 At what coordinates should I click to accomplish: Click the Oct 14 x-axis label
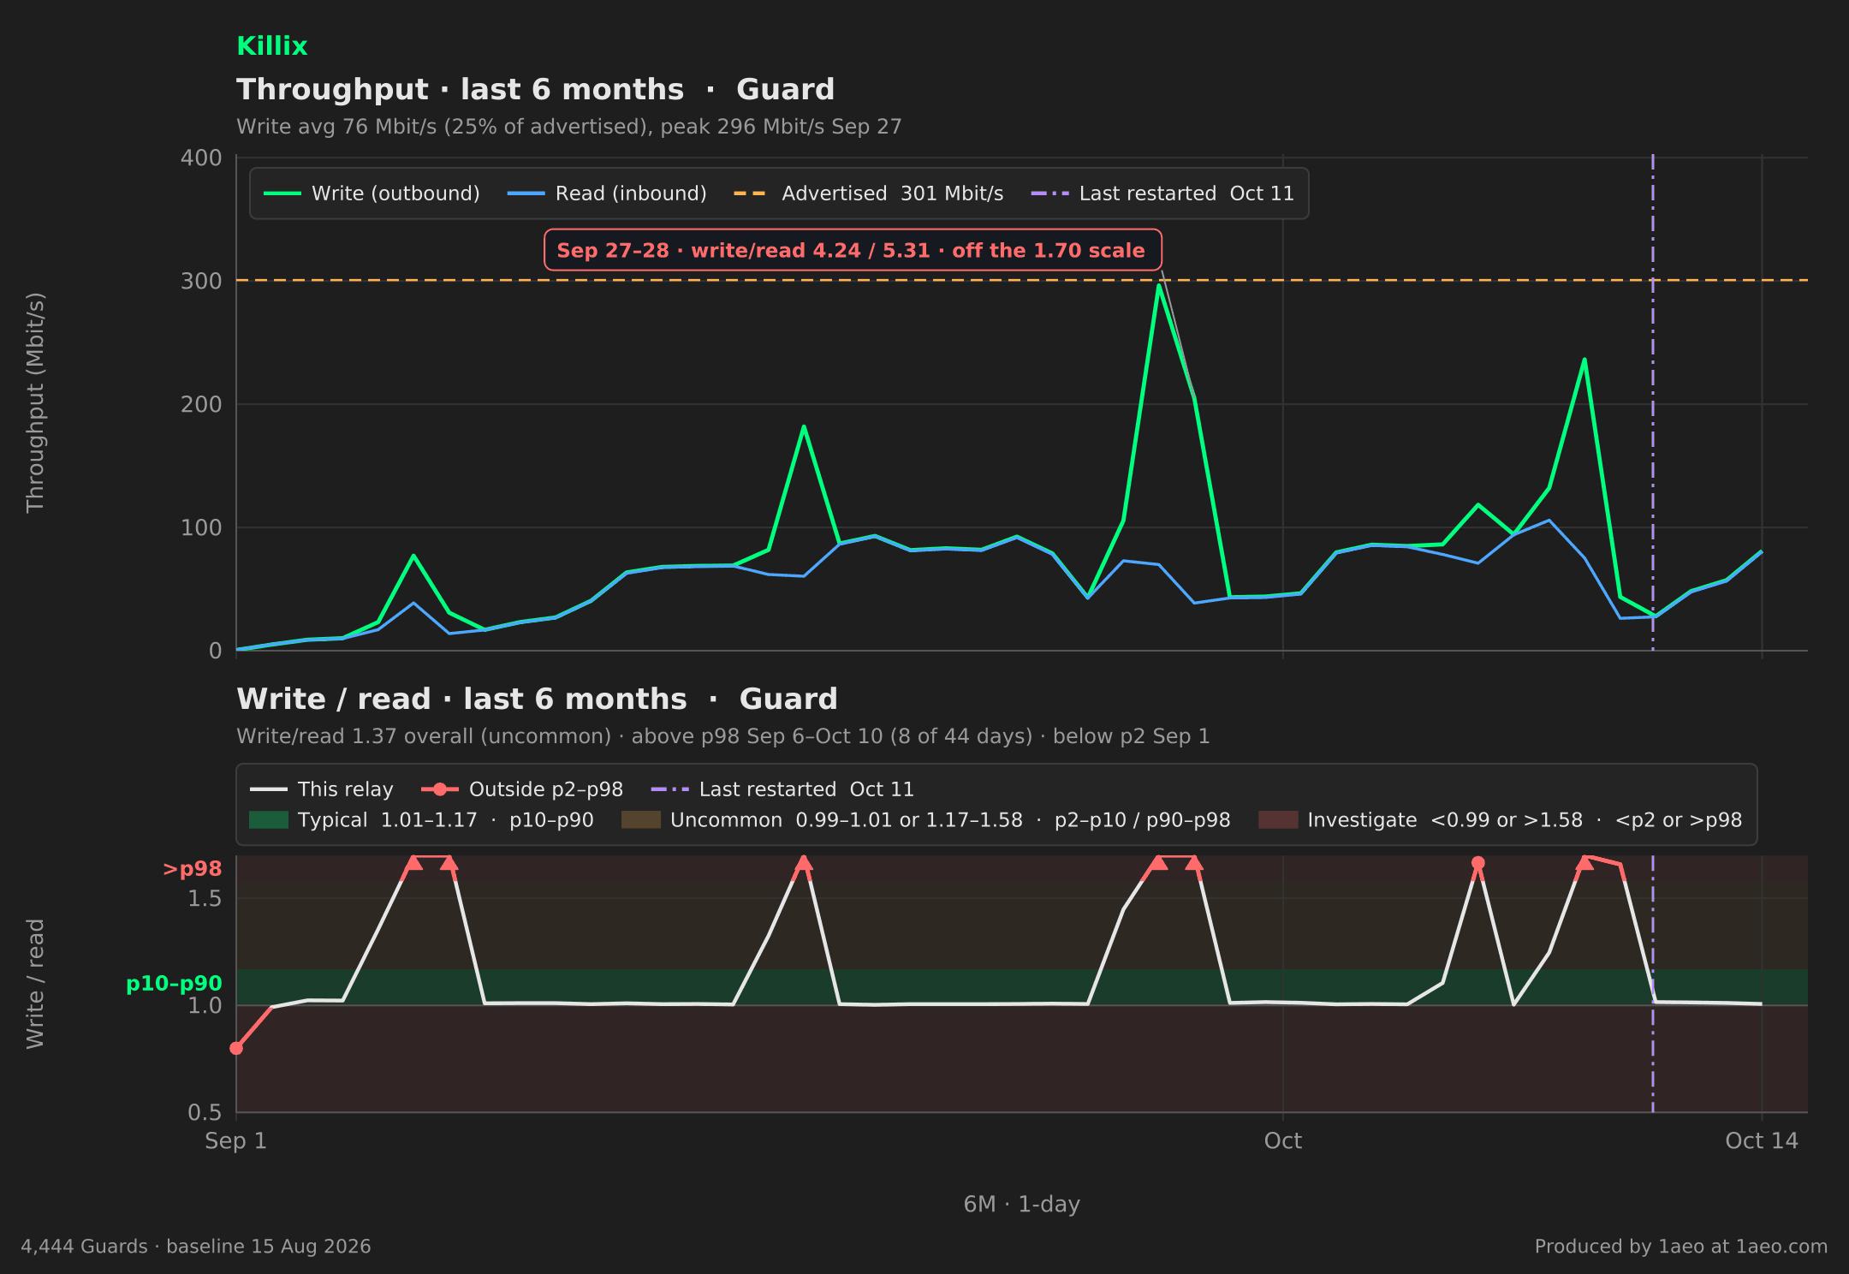pos(1762,1140)
